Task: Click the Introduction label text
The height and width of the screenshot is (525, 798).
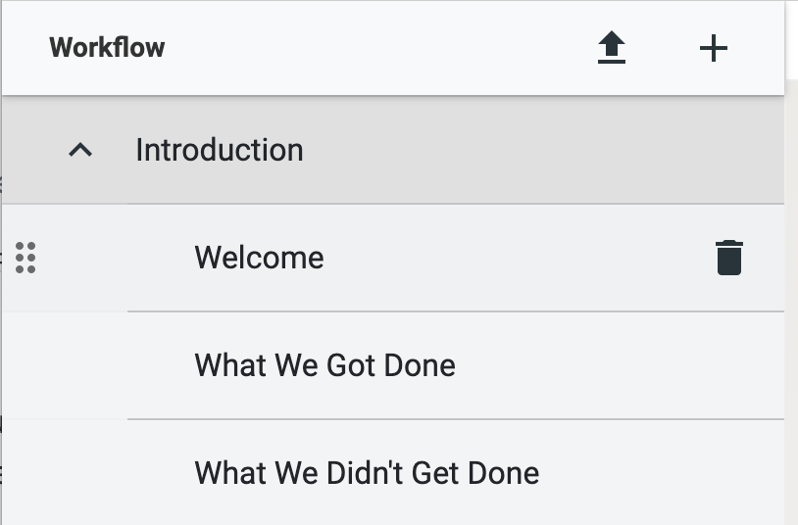Action: pos(220,151)
